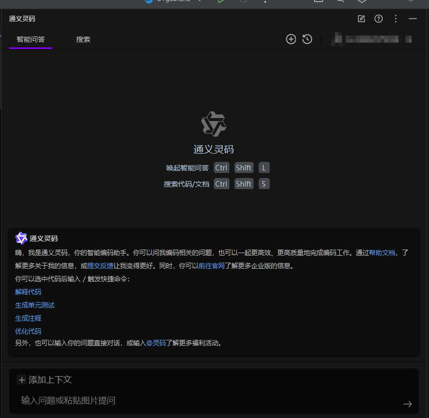
Task: Open the chat history clock icon
Action: coord(307,39)
